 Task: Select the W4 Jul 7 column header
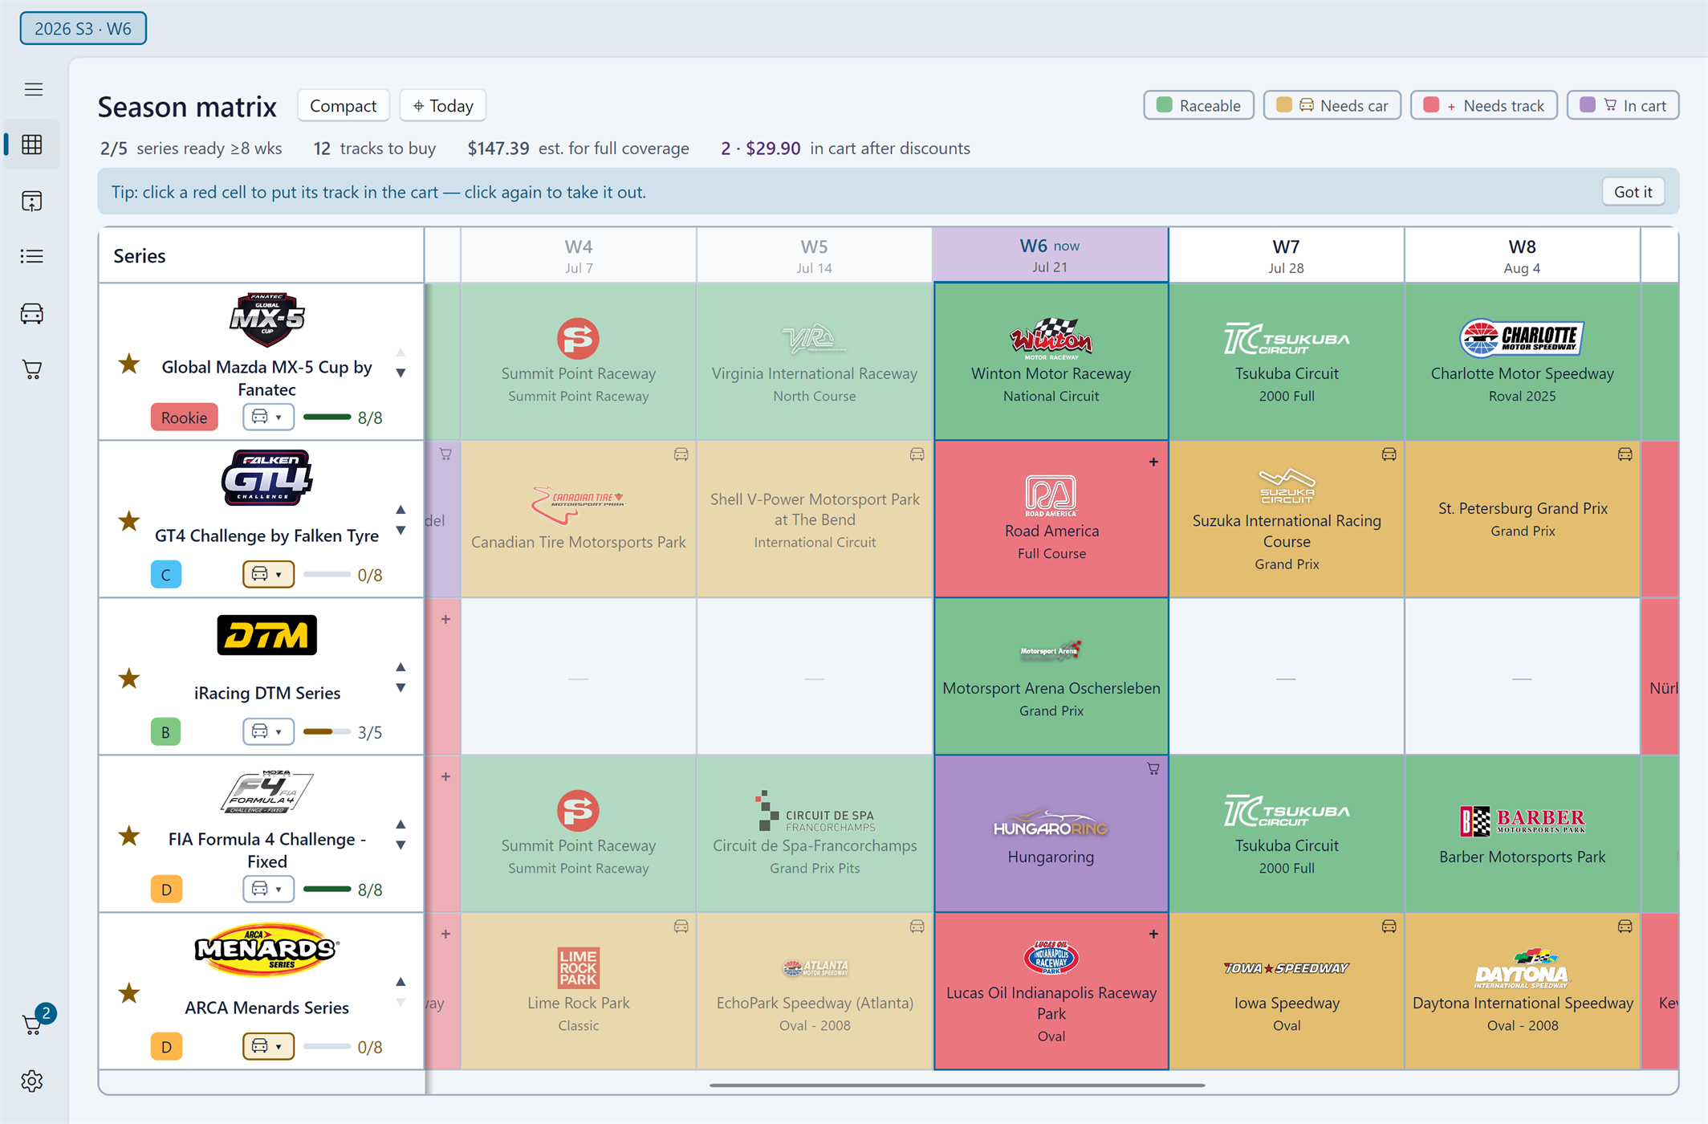[579, 255]
